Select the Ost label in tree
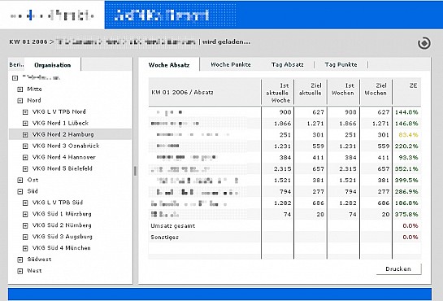The width and height of the screenshot is (443, 301). (33, 180)
